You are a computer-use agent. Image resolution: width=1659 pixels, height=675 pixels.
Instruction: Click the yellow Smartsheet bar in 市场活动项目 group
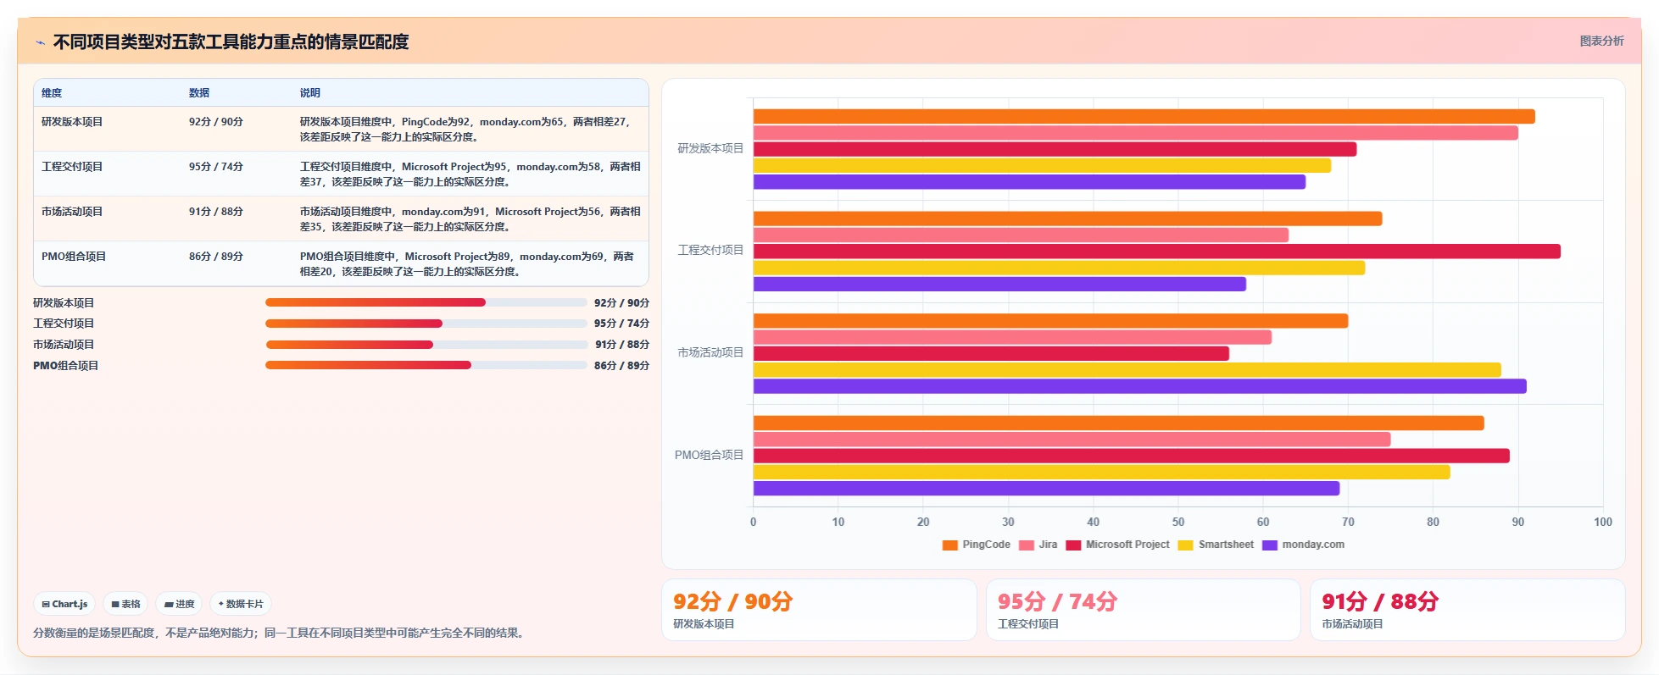1127,370
